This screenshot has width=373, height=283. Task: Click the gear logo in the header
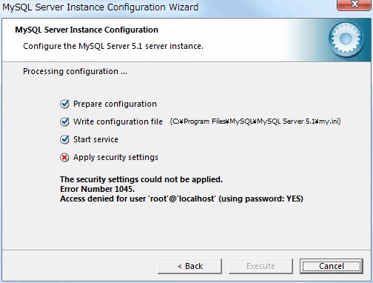point(346,40)
